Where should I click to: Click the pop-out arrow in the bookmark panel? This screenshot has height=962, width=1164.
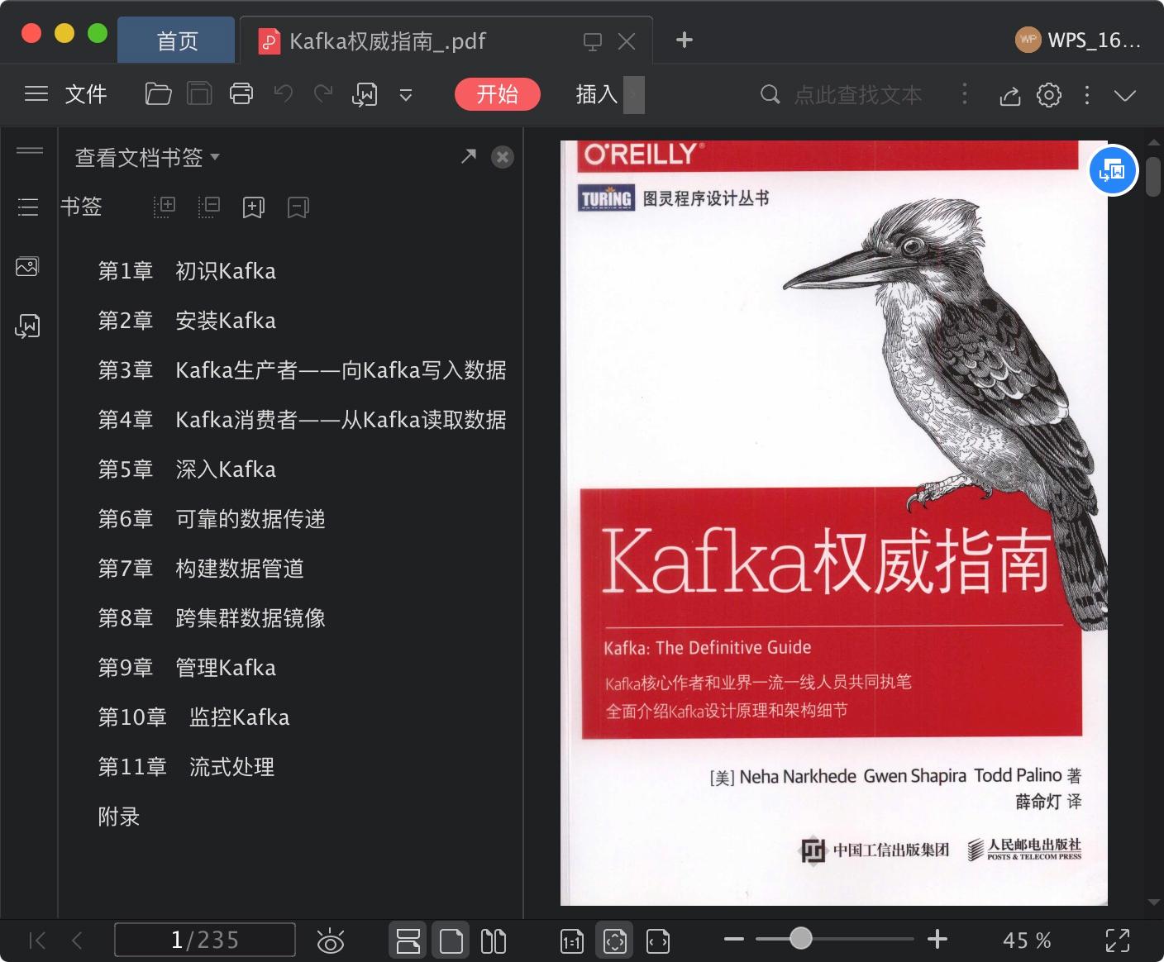(469, 156)
